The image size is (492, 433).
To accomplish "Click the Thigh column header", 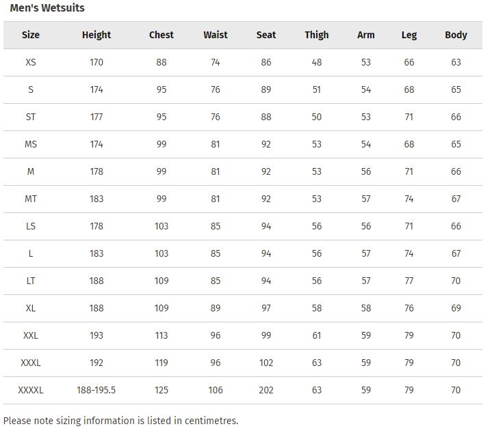I will [x=317, y=35].
